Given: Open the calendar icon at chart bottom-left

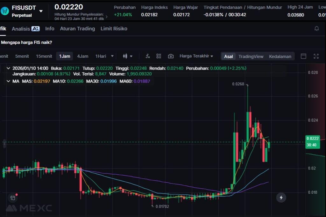Looking at the screenshot, I should coord(12,198).
